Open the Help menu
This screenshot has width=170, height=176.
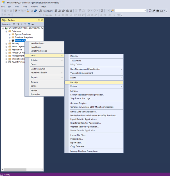click(44, 7)
